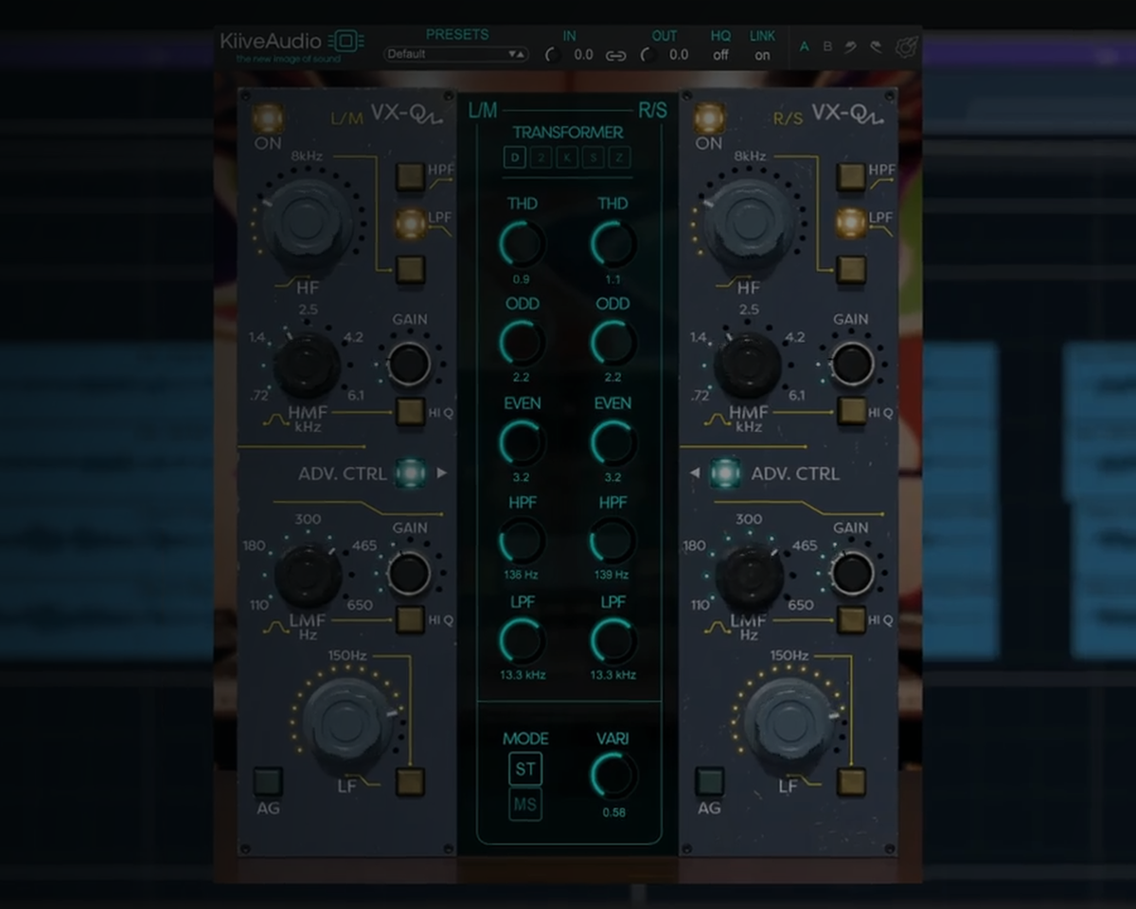Image resolution: width=1136 pixels, height=909 pixels.
Task: Click HF shelf button on L/M channel
Action: coord(410,270)
